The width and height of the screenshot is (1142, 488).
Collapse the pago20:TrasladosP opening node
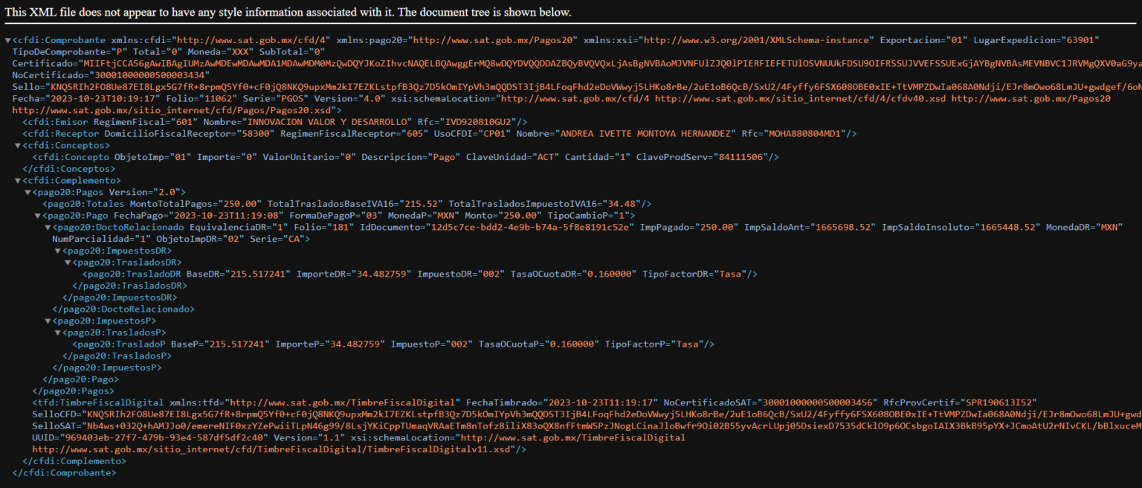(58, 333)
